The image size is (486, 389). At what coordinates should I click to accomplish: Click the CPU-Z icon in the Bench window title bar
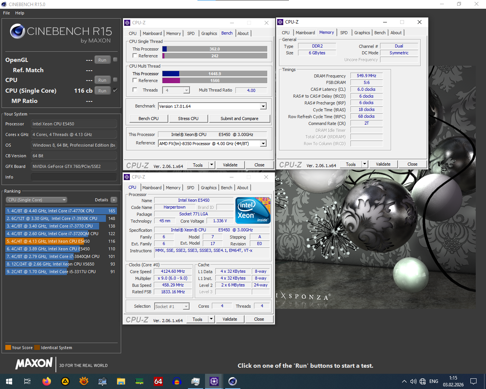tap(128, 23)
